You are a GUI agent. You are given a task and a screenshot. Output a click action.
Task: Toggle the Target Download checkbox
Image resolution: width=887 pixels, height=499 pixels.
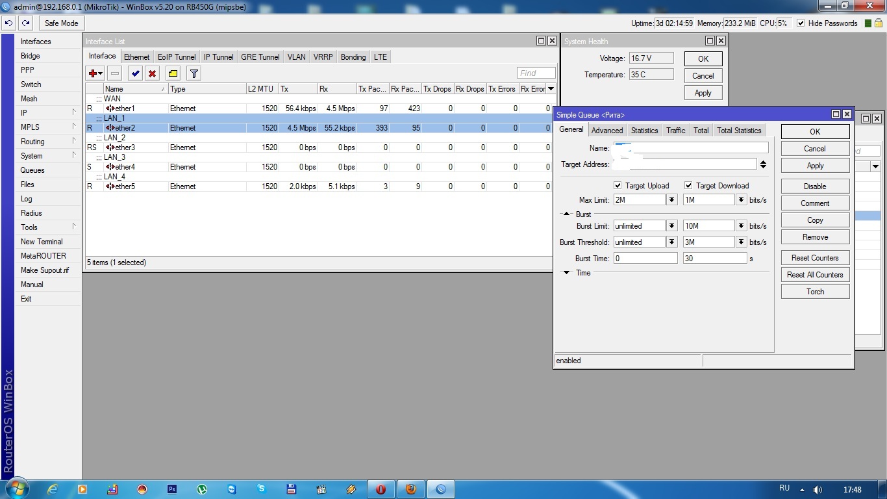(688, 185)
